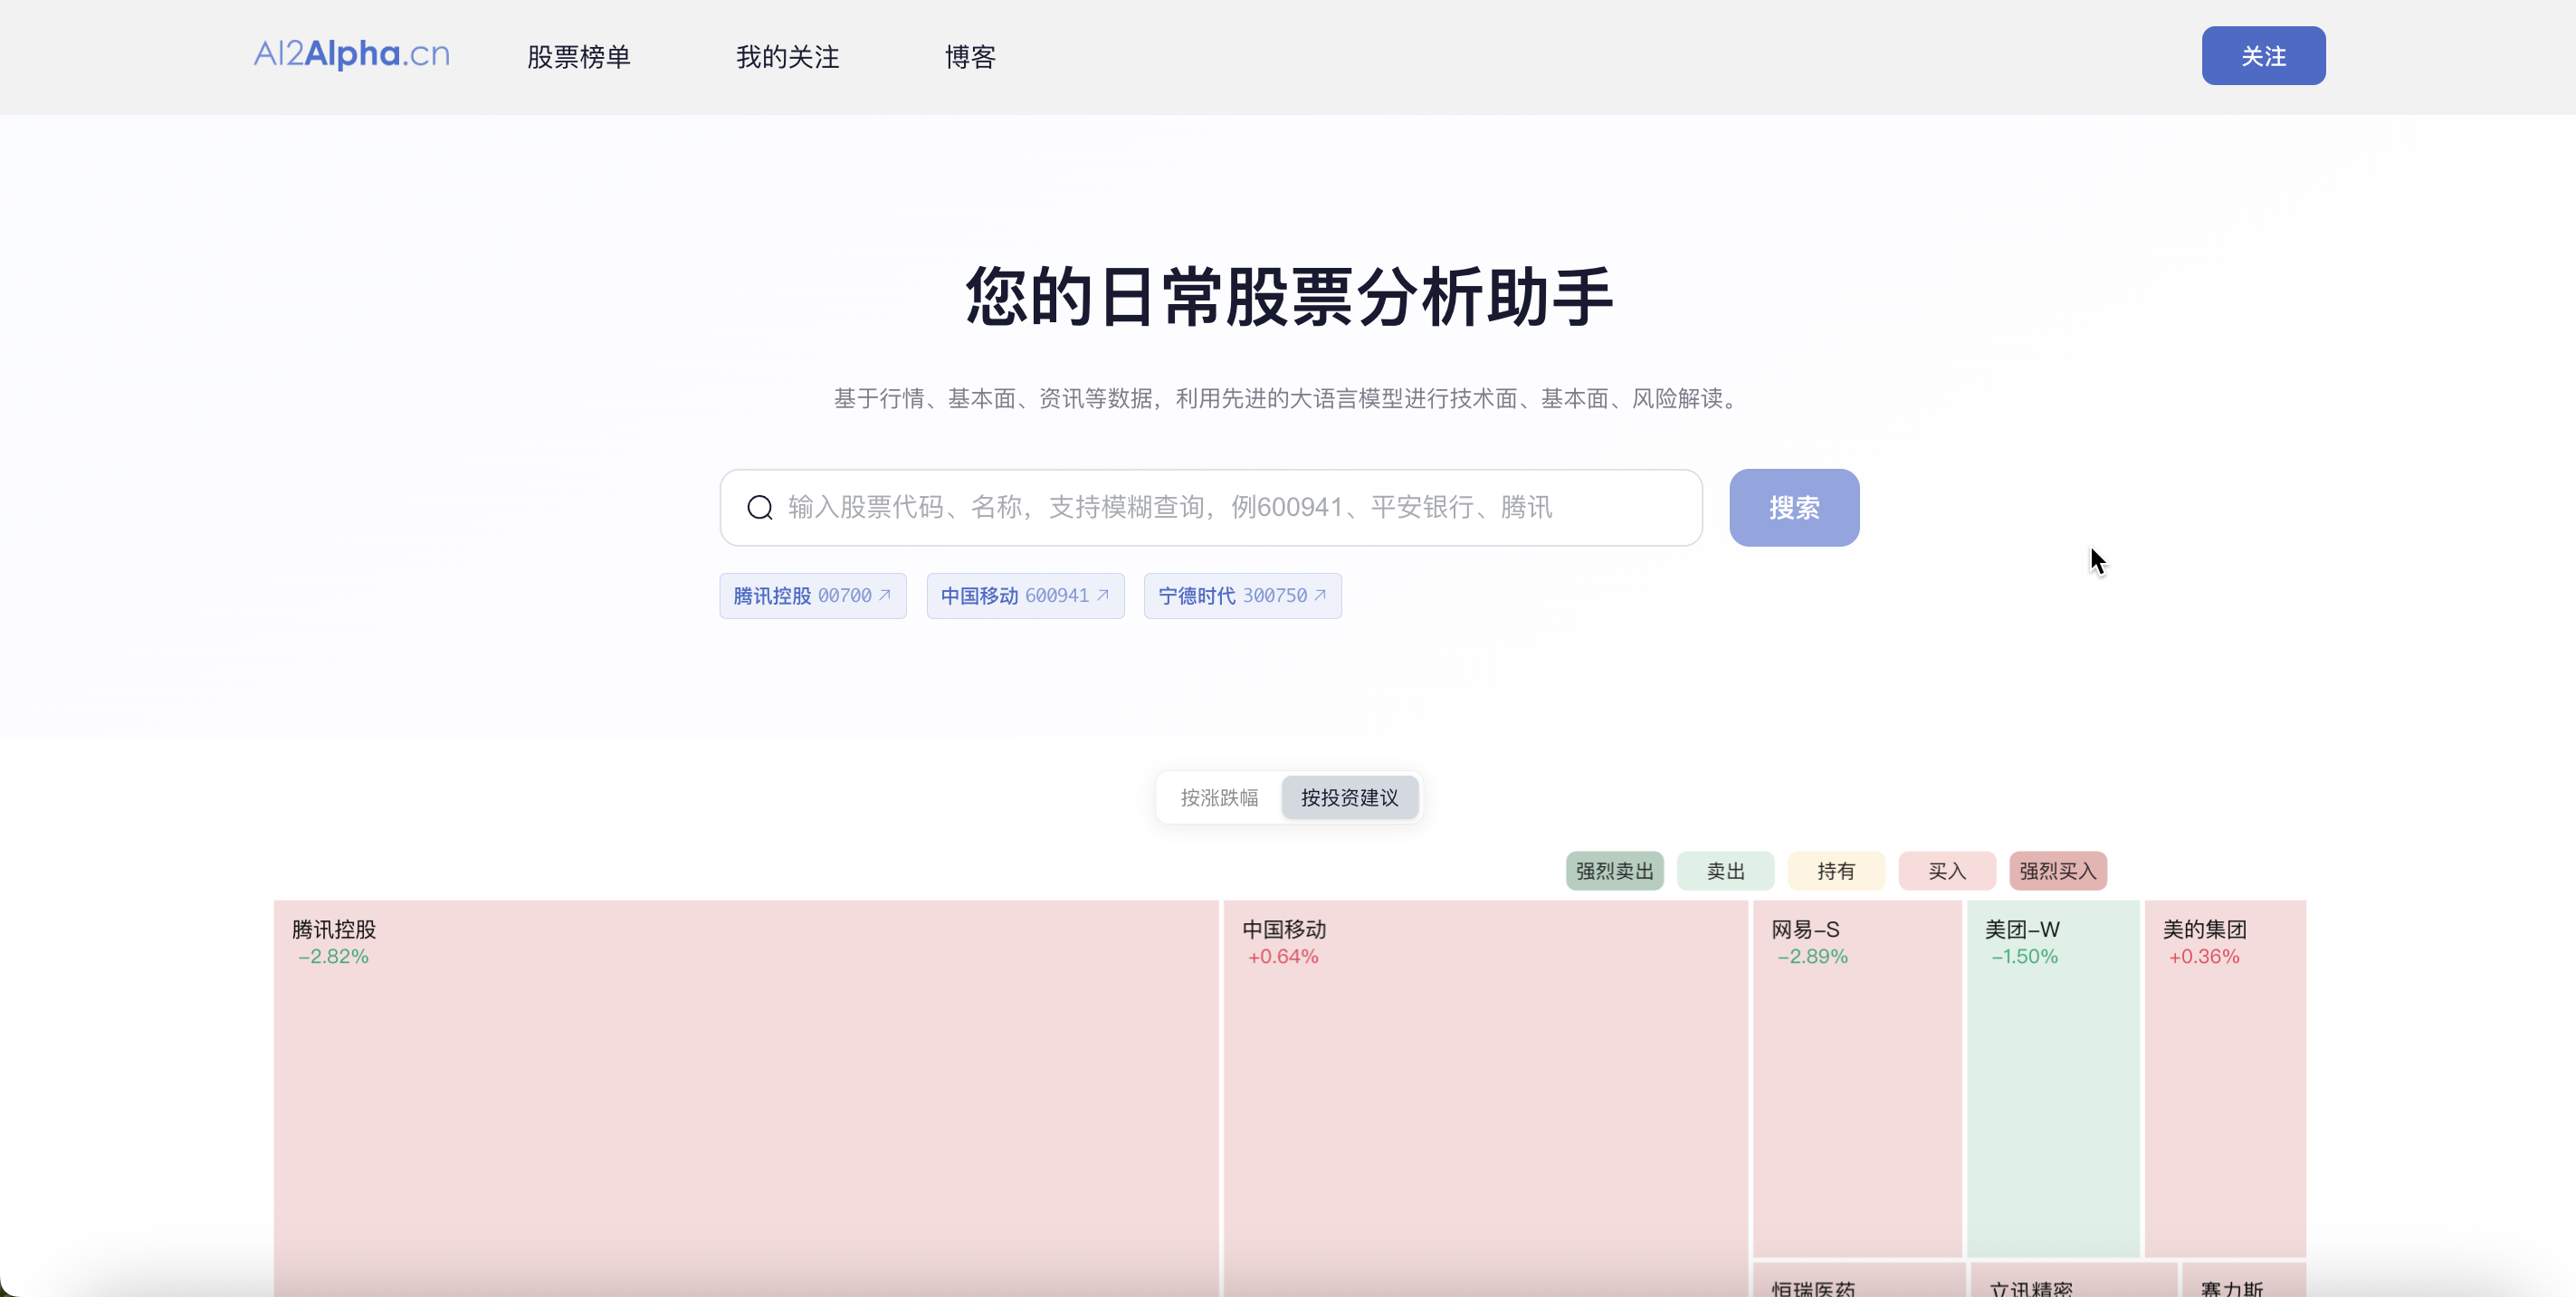This screenshot has height=1297, width=2576.
Task: Click the -2.89% value under 网易-S
Action: [x=1812, y=957]
